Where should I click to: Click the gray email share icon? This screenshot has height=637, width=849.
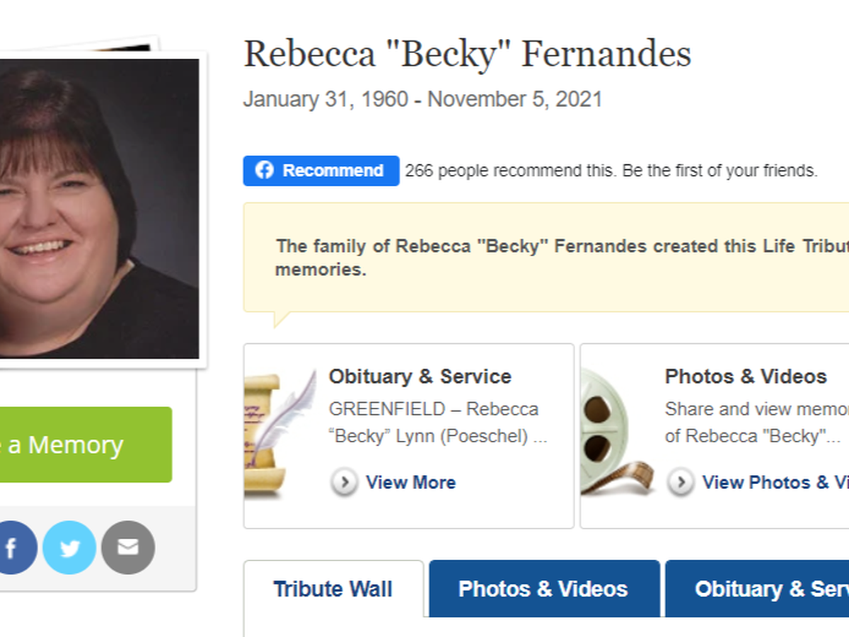[x=128, y=548]
